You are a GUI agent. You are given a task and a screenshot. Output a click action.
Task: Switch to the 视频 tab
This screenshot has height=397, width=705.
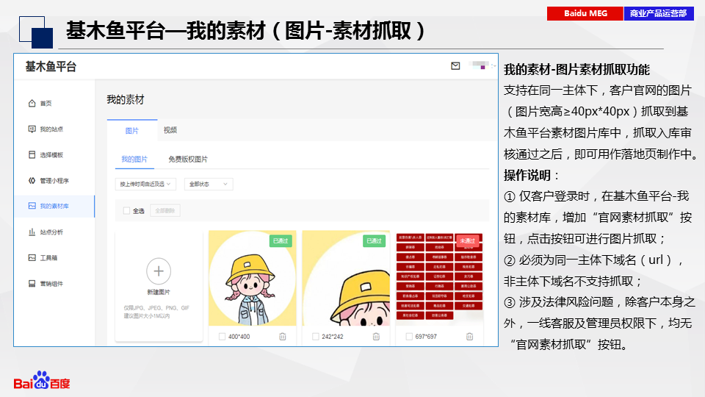170,130
